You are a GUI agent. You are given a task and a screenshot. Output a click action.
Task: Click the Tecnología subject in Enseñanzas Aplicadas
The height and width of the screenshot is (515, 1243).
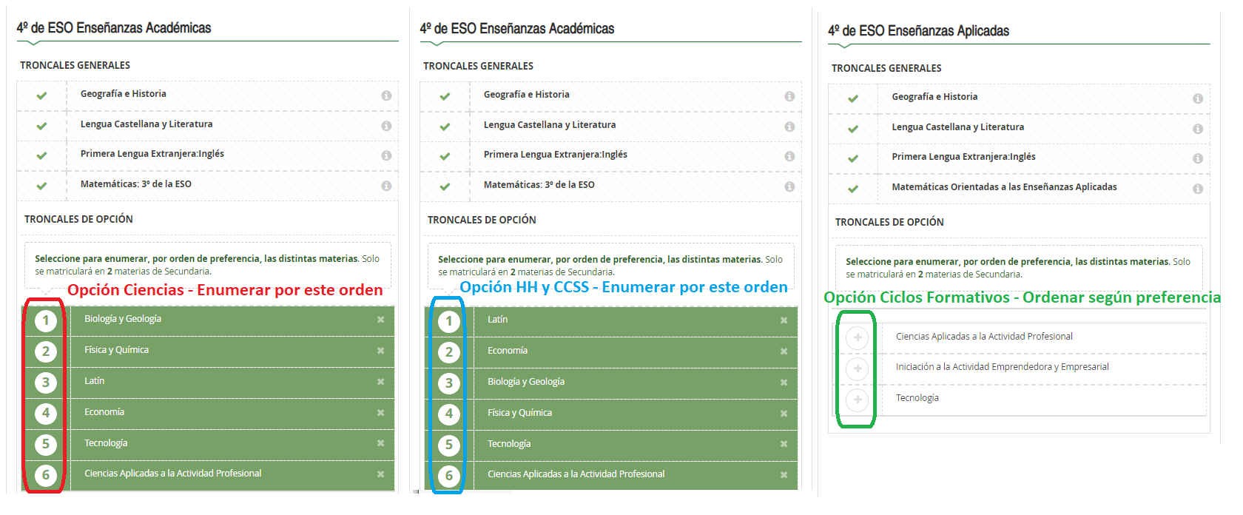pos(917,398)
